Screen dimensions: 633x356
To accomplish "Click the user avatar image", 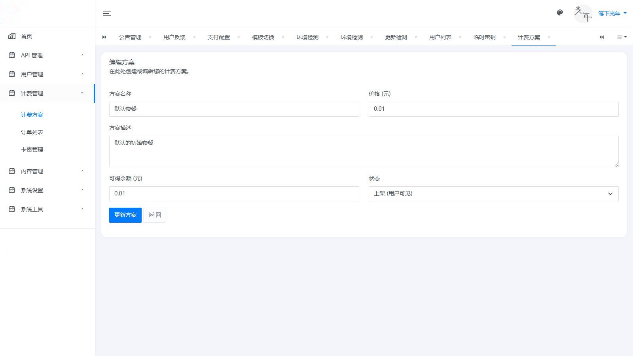I will tap(583, 13).
